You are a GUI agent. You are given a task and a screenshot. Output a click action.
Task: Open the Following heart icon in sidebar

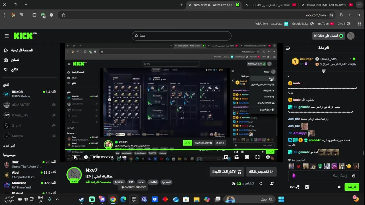(x=6, y=69)
